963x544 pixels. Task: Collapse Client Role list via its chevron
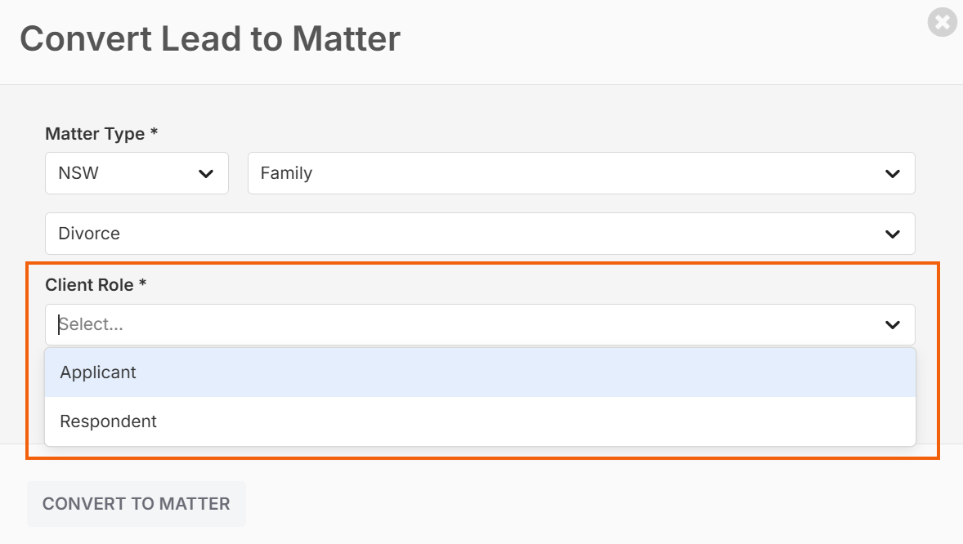[x=893, y=324]
